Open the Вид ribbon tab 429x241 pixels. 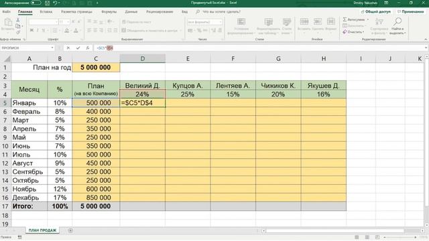(x=185, y=12)
